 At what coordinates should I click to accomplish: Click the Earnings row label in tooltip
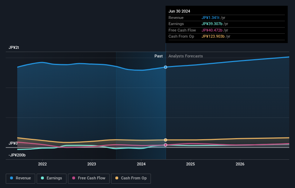[x=176, y=24]
